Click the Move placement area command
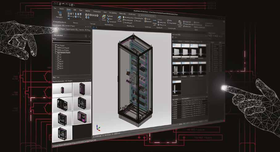This screenshot has height=152, width=280. point(110,19)
